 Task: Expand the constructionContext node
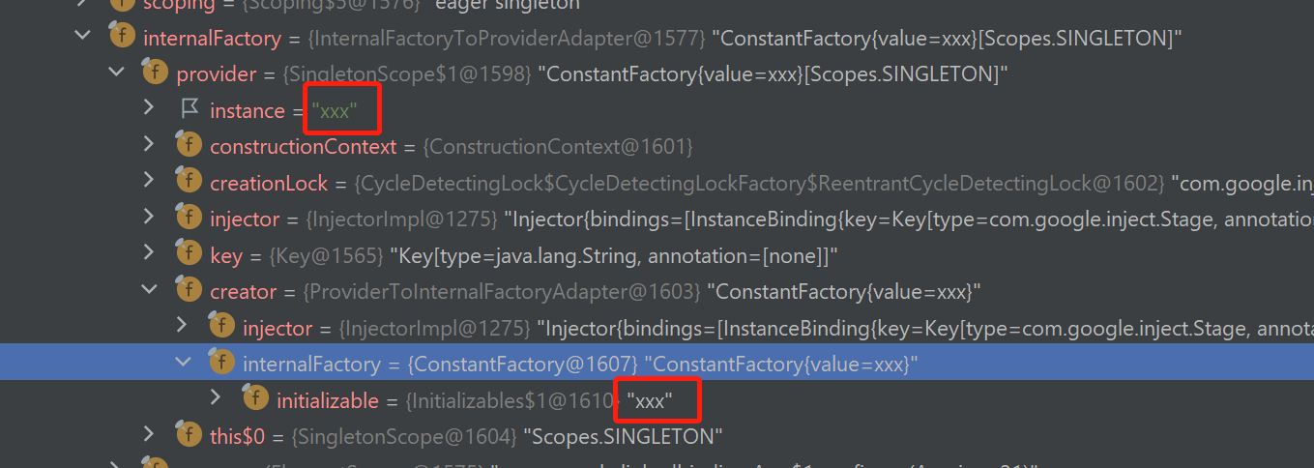[x=149, y=145]
